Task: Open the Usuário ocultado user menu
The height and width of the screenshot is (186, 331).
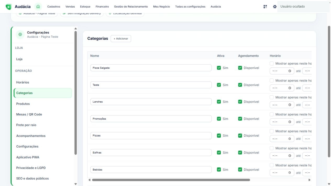Action: coord(303,7)
